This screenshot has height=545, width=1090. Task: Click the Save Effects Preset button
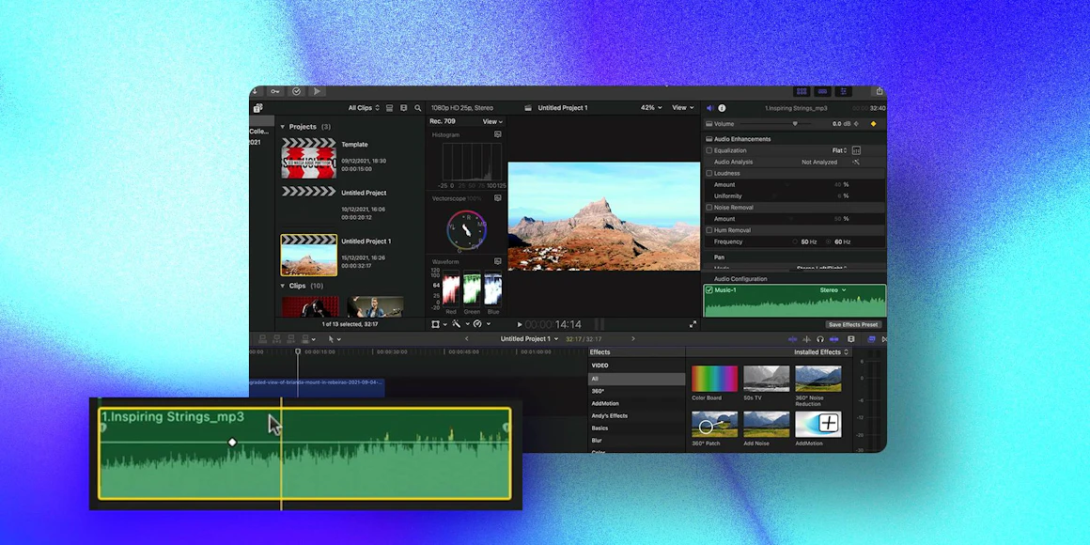tap(853, 324)
